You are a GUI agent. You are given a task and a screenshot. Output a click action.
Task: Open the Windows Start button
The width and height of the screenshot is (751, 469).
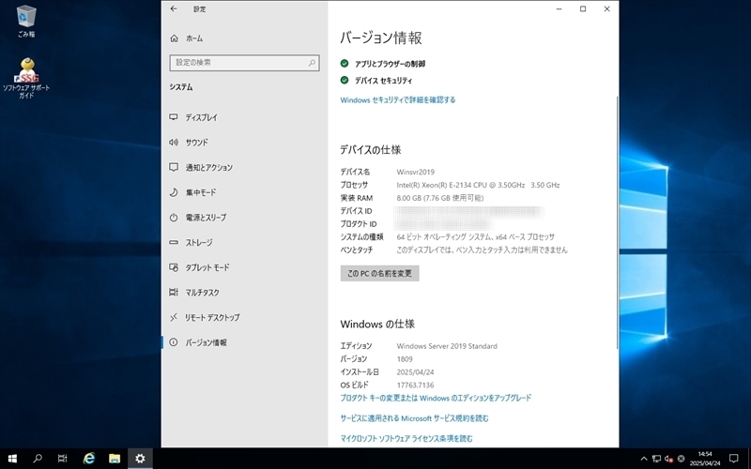pyautogui.click(x=12, y=459)
